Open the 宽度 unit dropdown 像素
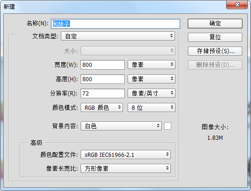The height and width of the screenshot is (191, 251). (152, 65)
